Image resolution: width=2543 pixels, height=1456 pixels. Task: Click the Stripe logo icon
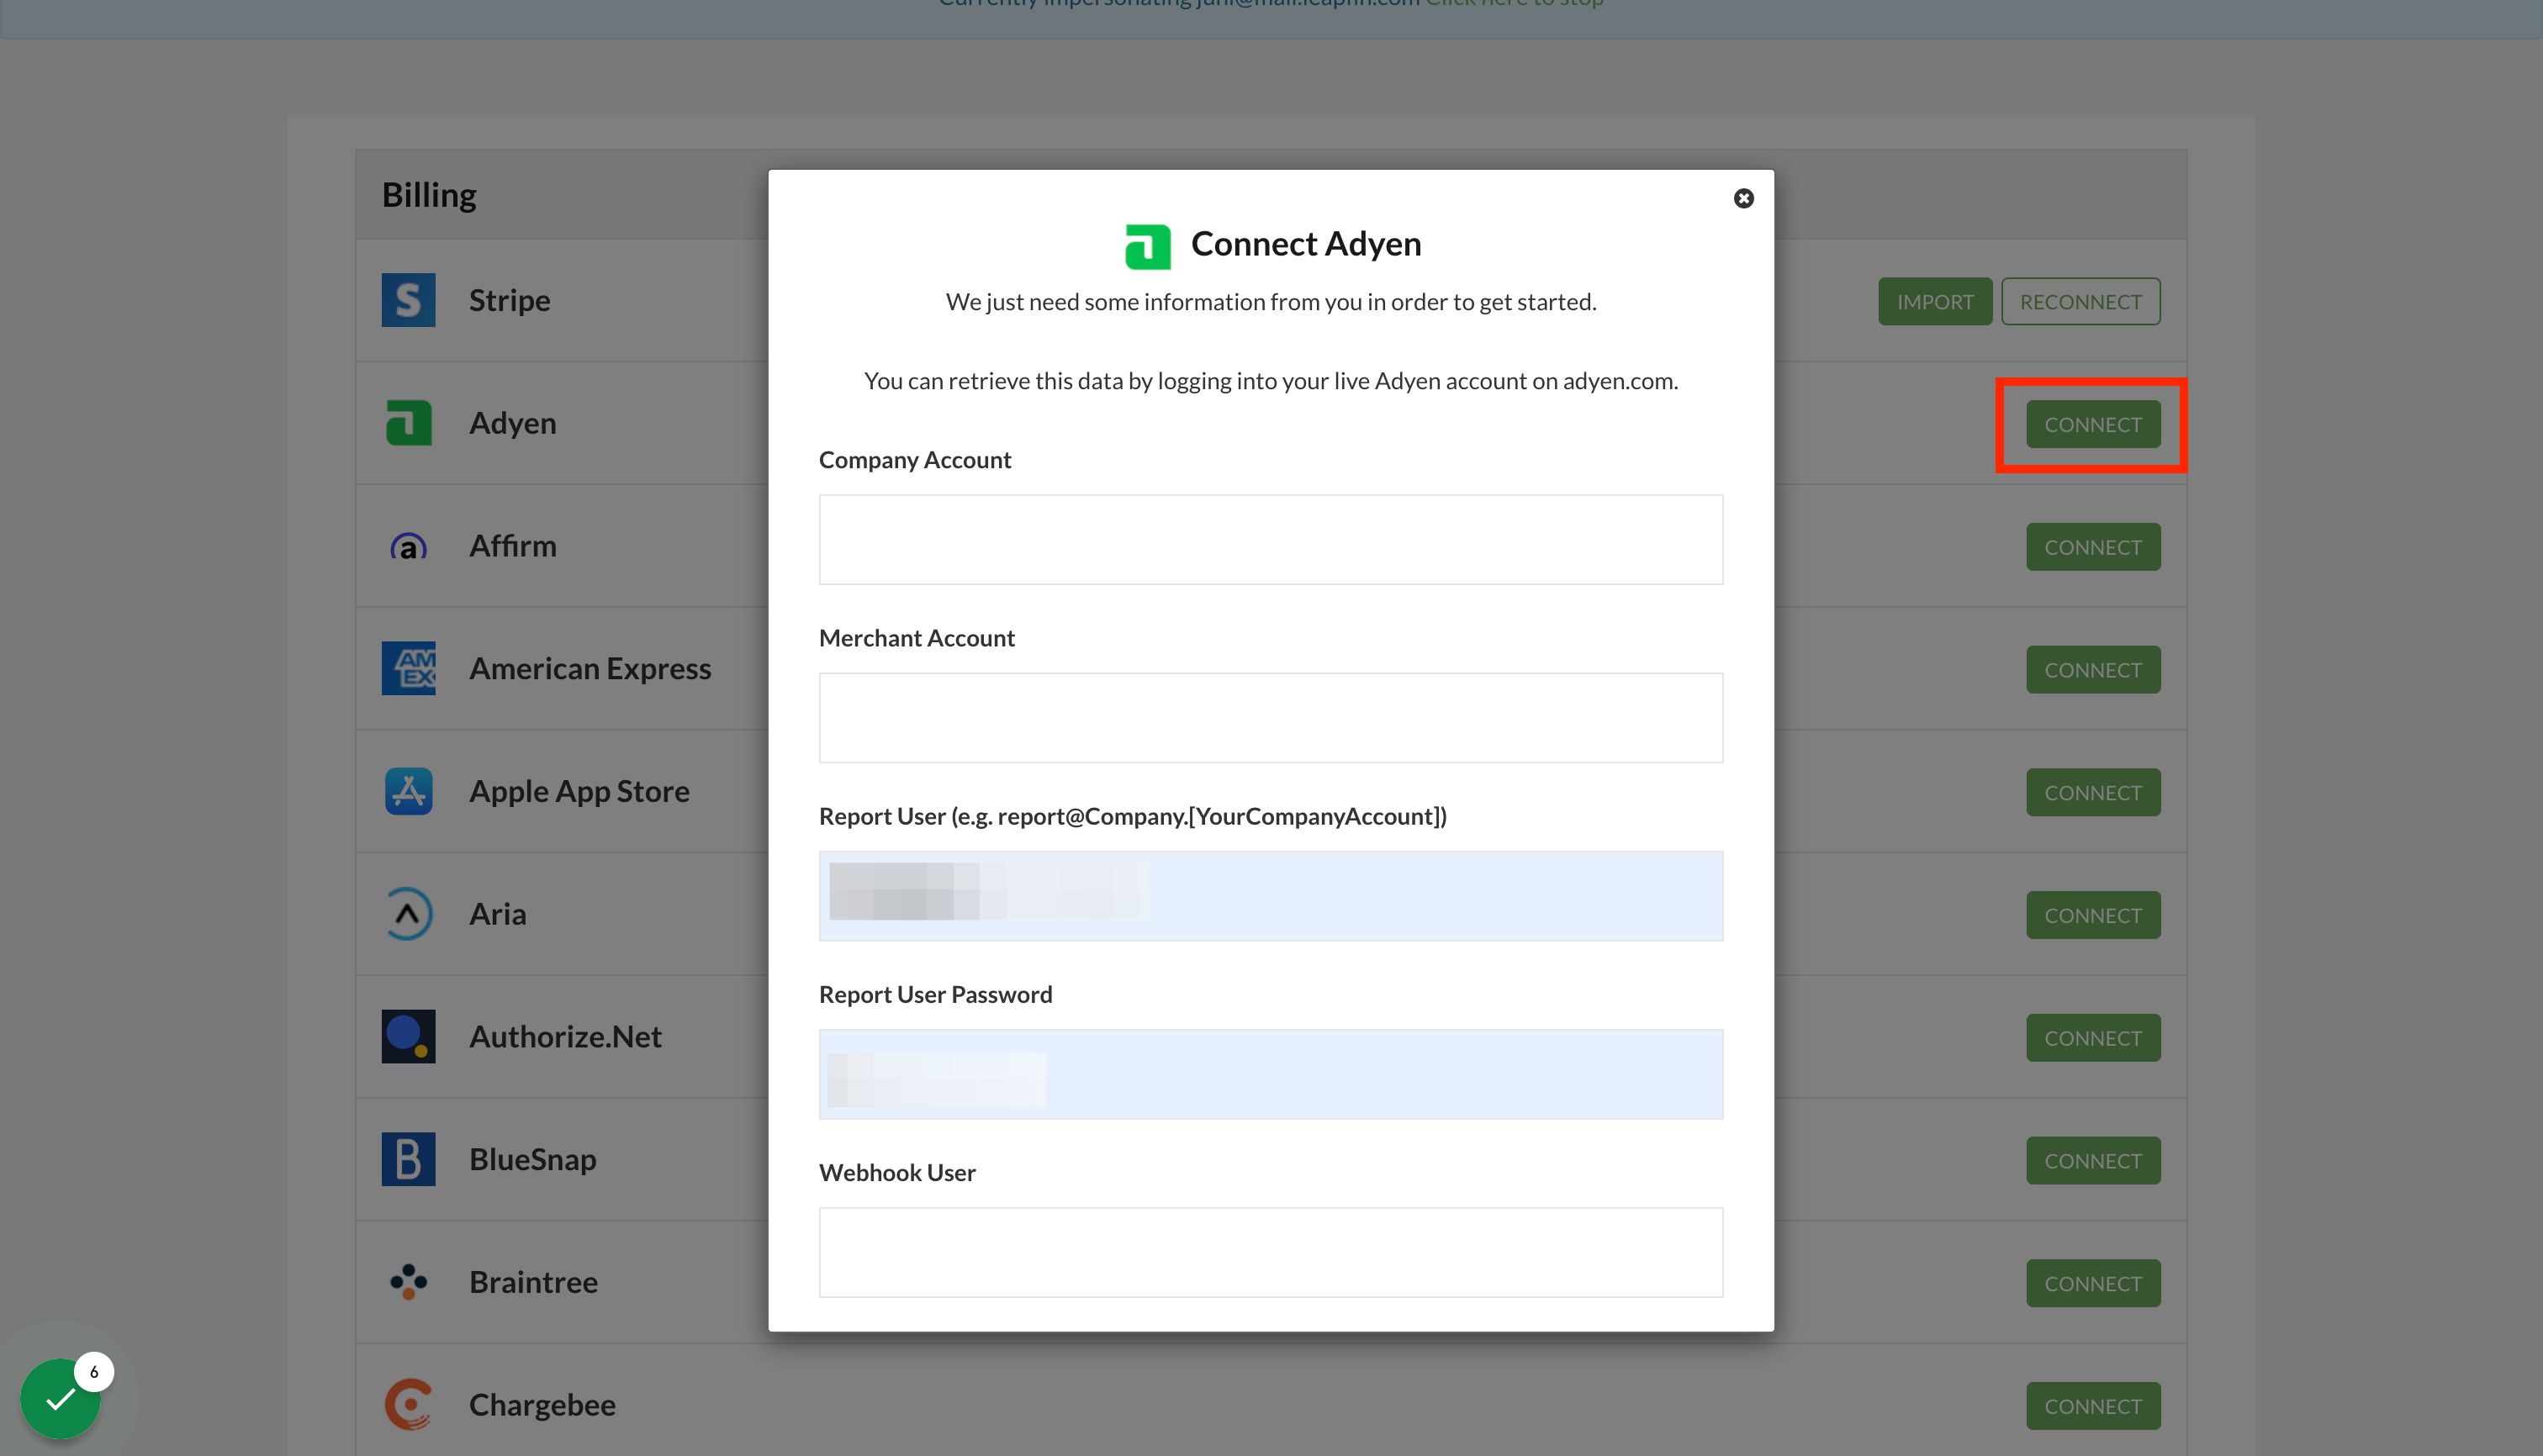[x=408, y=300]
